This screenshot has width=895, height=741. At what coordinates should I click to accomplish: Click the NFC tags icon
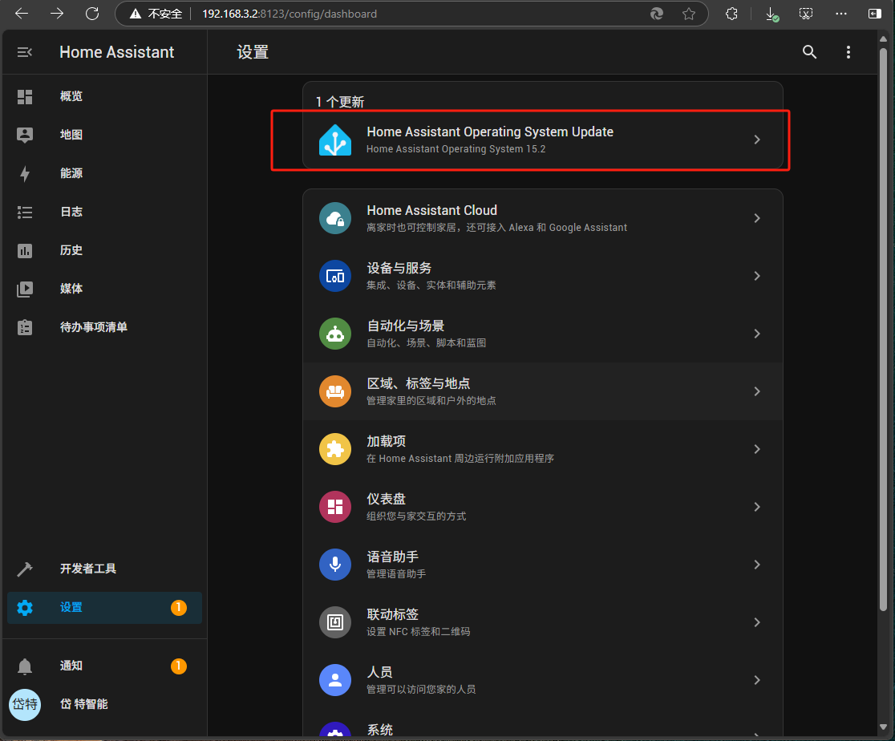point(335,622)
